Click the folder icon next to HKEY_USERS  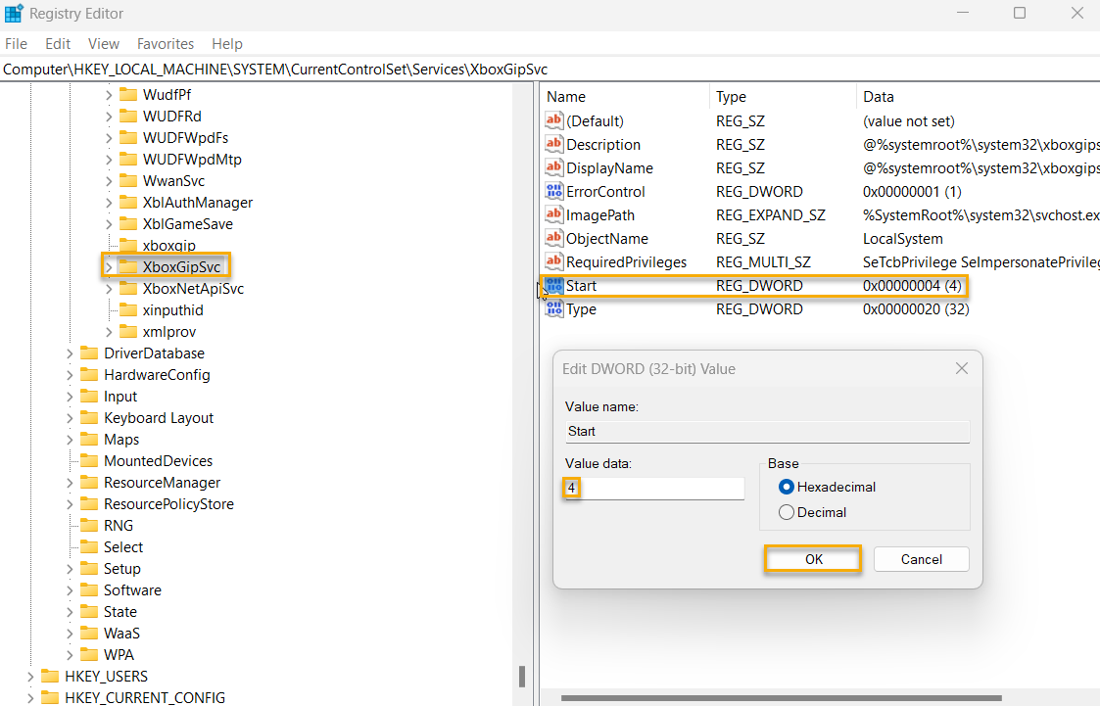[50, 677]
